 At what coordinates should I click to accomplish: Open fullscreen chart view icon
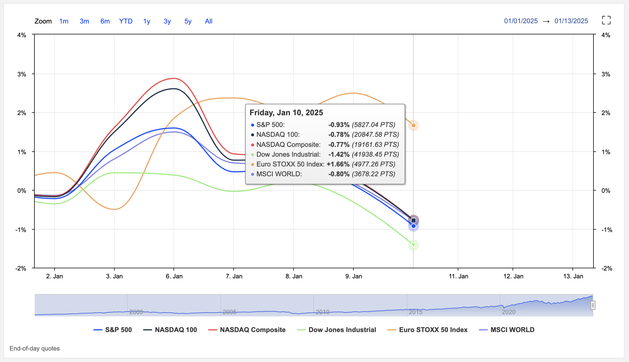point(606,20)
